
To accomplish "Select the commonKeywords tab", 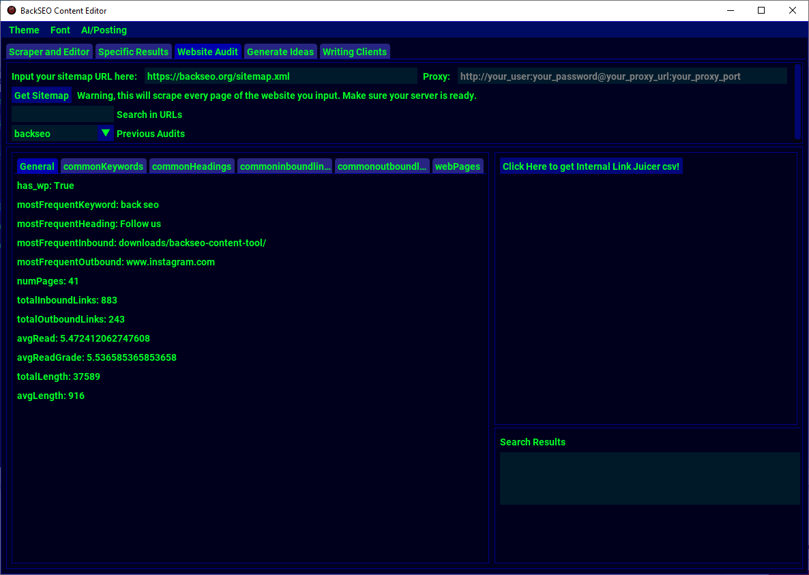I will [x=103, y=166].
